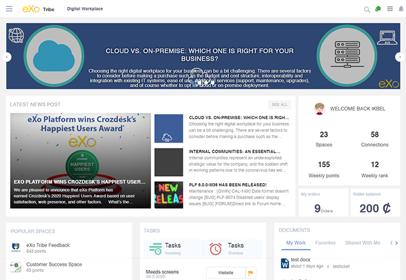
Task: Open the test.docx document name
Action: (300, 259)
